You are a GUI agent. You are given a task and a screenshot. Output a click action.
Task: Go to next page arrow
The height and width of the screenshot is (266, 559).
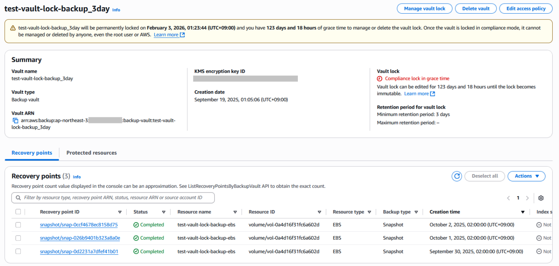coord(527,198)
